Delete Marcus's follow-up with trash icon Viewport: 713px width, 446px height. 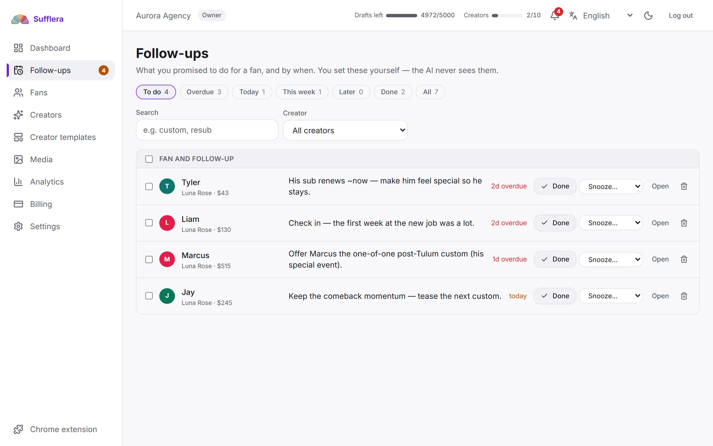click(x=684, y=259)
